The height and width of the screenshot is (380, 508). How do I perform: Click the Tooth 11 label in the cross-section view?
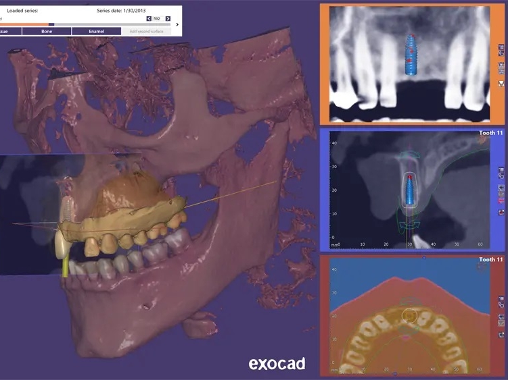point(491,134)
